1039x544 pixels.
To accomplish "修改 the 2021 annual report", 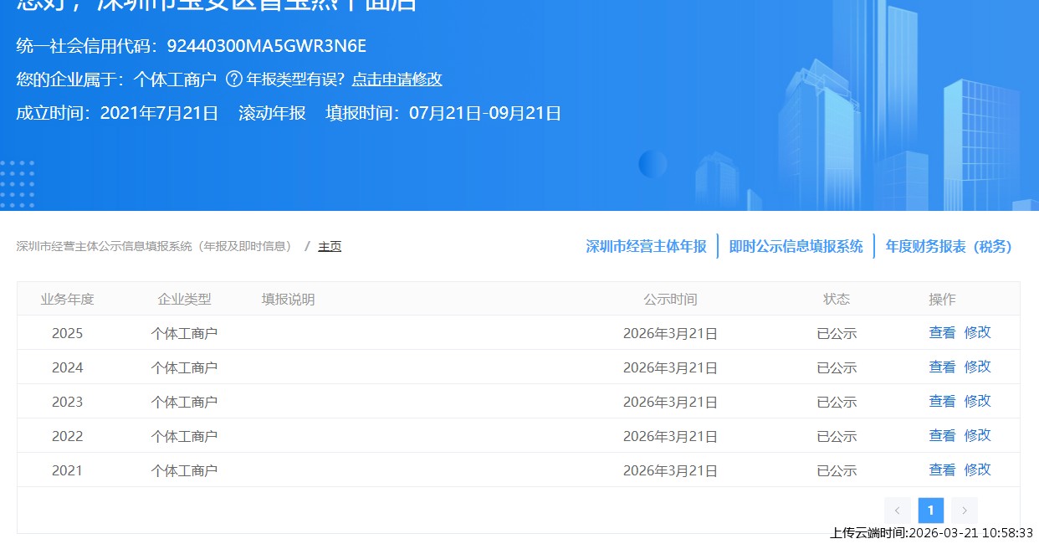I will click(977, 470).
